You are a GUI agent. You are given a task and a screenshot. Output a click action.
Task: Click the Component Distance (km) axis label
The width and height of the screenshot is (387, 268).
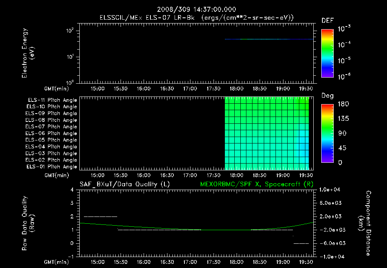coord(365,223)
